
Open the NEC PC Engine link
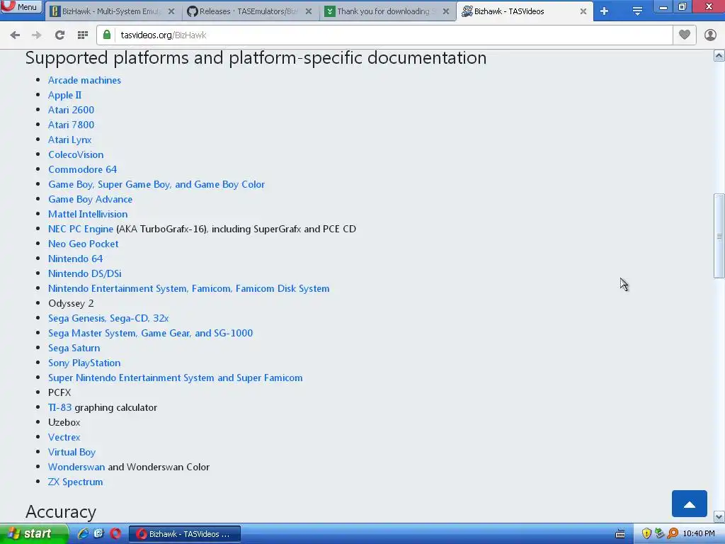point(81,229)
